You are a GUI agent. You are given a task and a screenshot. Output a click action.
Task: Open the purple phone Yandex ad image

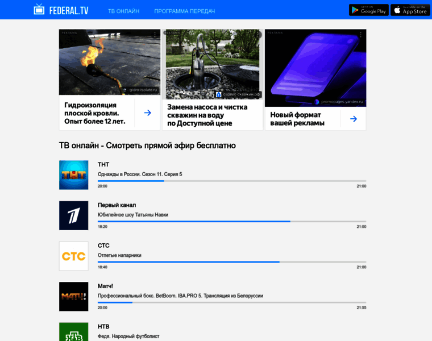315,68
